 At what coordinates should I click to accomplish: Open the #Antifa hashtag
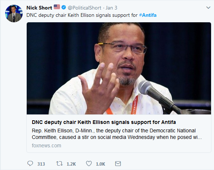[x=148, y=15]
